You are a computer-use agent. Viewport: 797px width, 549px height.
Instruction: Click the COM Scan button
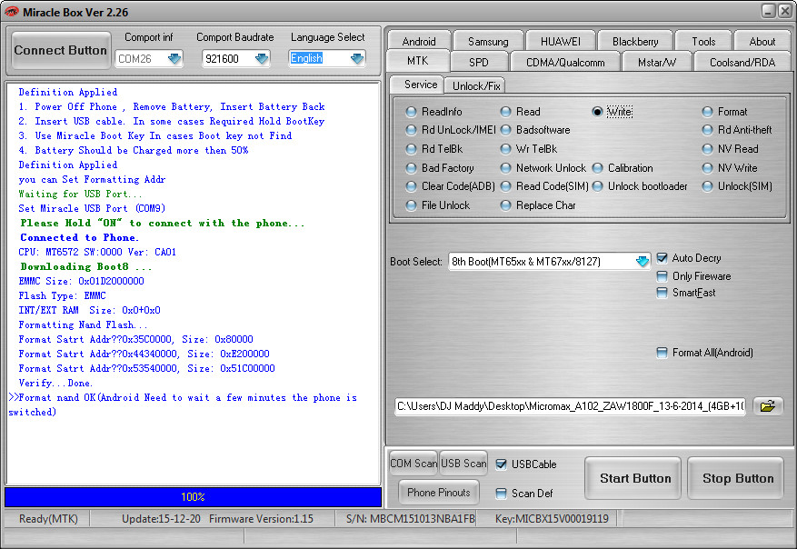(413, 463)
